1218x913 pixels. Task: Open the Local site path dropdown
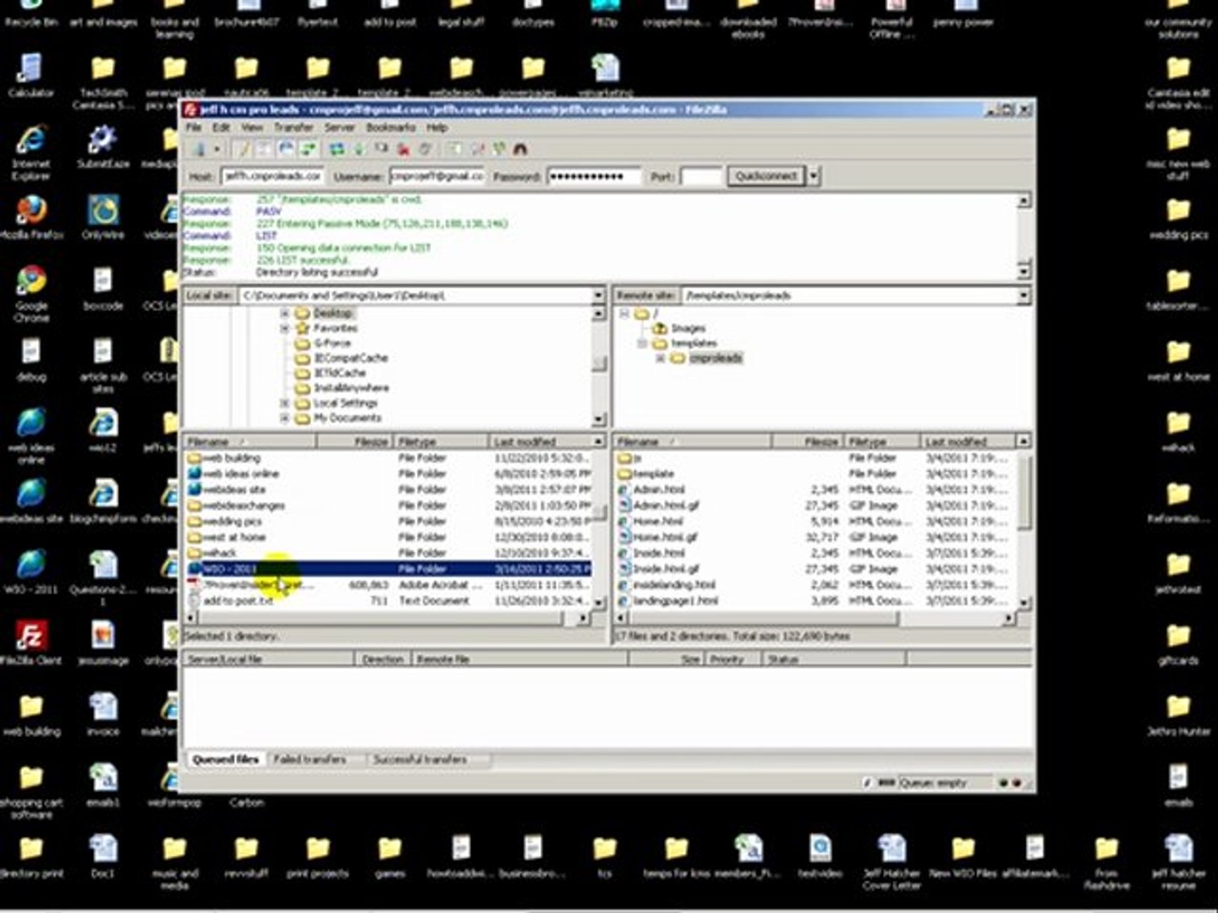pos(598,295)
